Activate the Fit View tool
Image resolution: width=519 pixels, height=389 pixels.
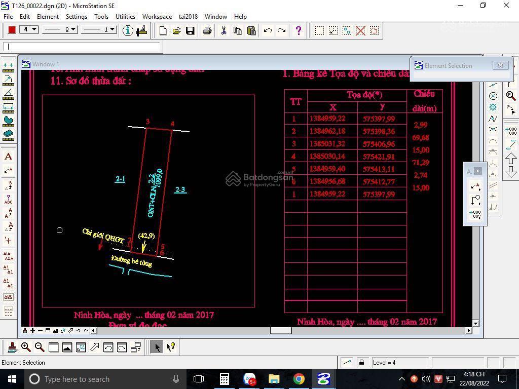pyautogui.click(x=67, y=347)
